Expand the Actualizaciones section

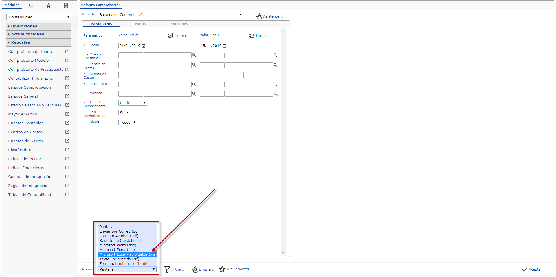(x=39, y=34)
